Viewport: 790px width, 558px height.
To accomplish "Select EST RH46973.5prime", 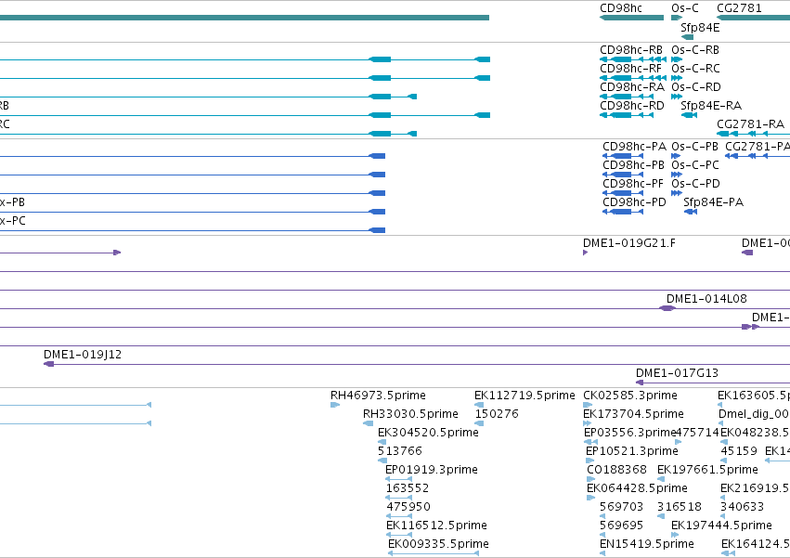I will (378, 396).
